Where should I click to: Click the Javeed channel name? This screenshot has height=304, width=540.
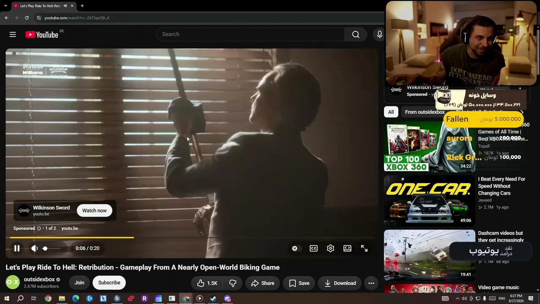485,200
